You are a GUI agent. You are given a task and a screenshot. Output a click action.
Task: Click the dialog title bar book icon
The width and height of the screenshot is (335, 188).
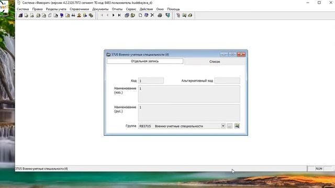pos(108,54)
